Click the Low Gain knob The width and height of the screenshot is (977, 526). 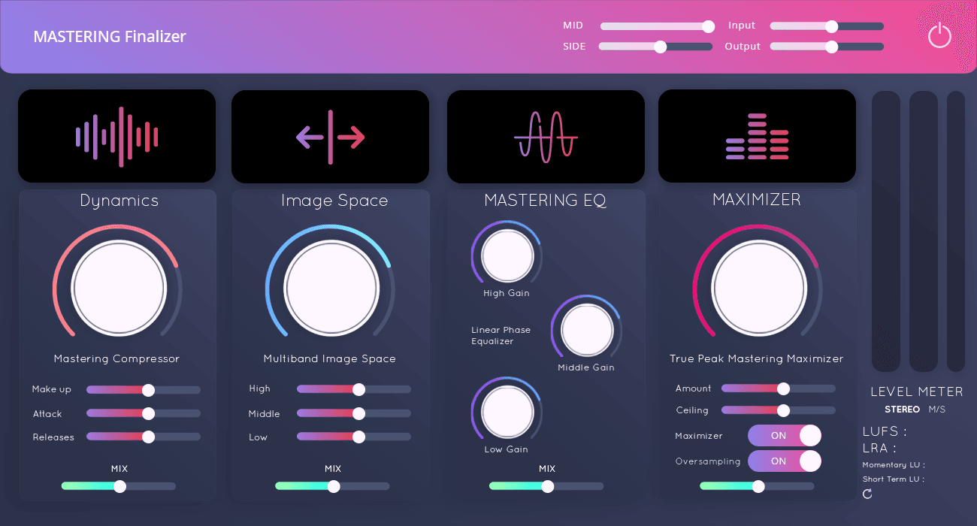click(507, 413)
